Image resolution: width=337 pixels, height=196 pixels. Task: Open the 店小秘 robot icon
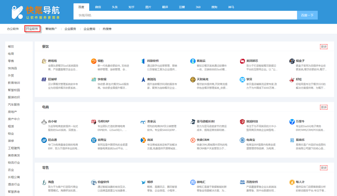(44, 122)
